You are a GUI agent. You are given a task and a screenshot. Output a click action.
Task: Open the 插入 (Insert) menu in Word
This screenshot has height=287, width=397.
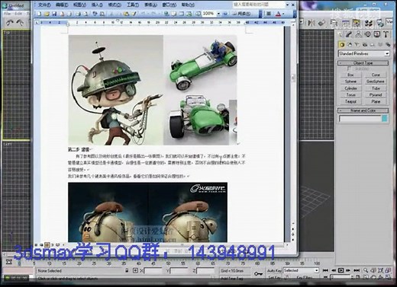coord(97,5)
